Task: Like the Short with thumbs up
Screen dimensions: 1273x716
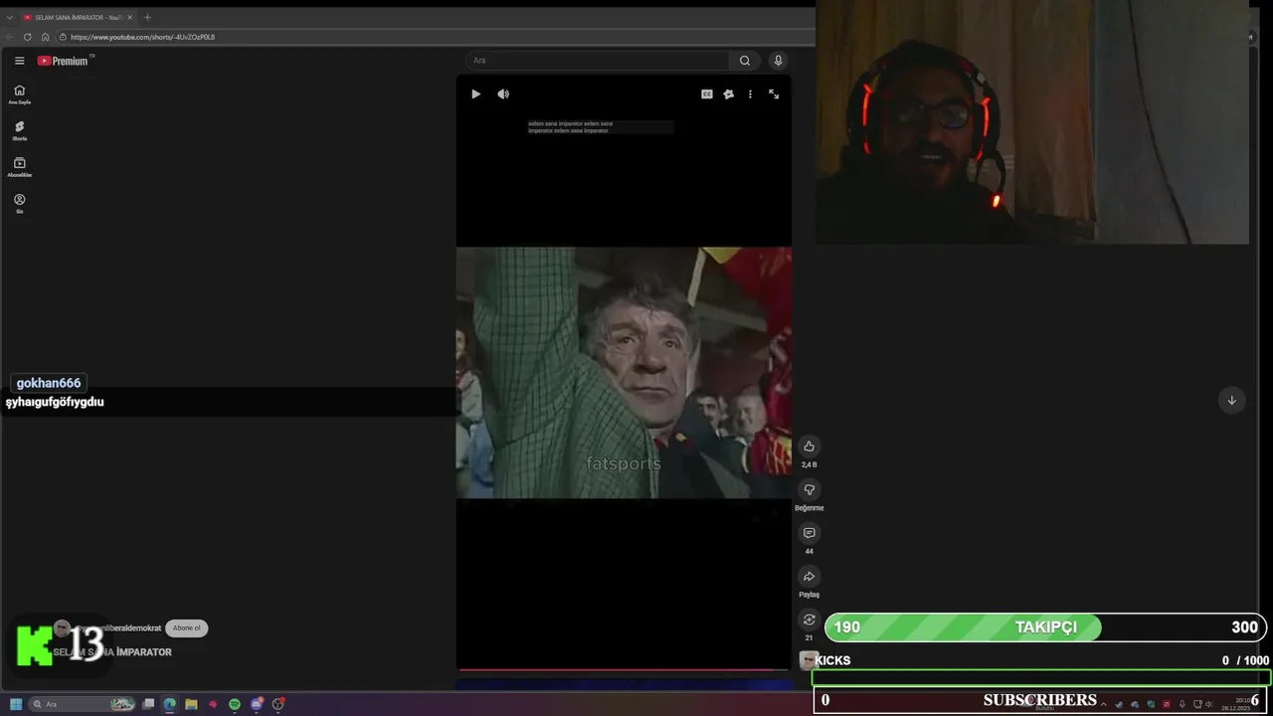Action: point(809,447)
